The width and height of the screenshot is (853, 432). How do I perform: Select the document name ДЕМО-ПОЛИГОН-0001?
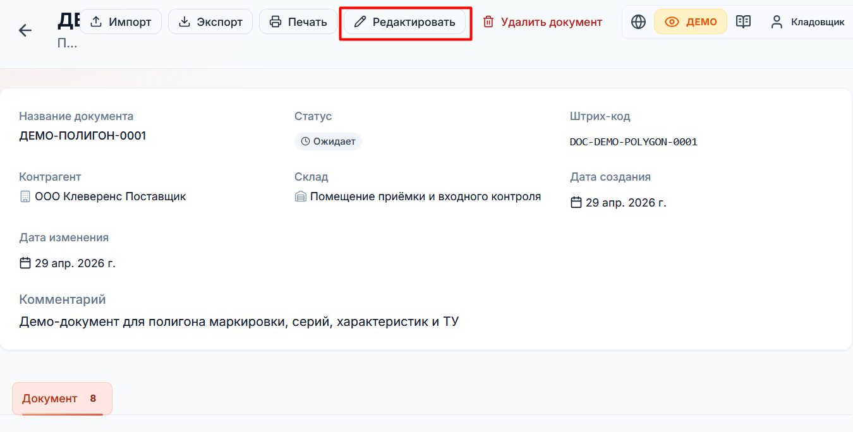pos(83,135)
